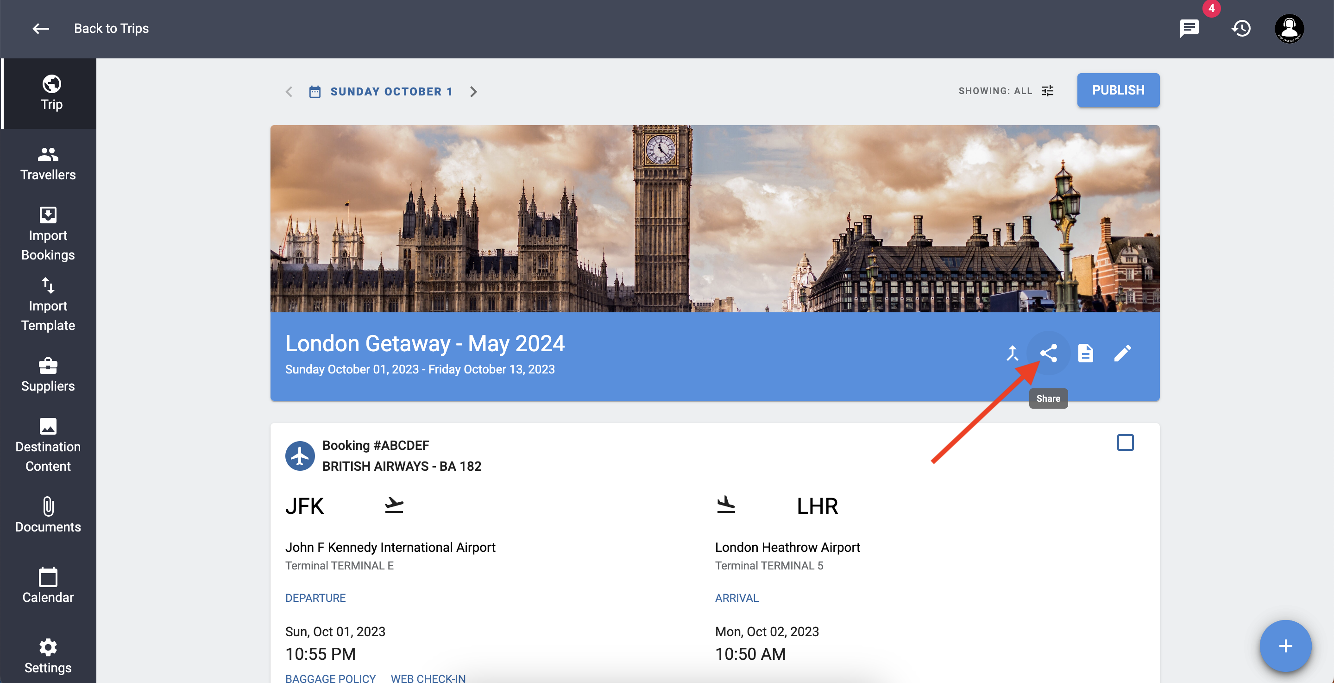
Task: Go to next day chevron
Action: pyautogui.click(x=473, y=92)
